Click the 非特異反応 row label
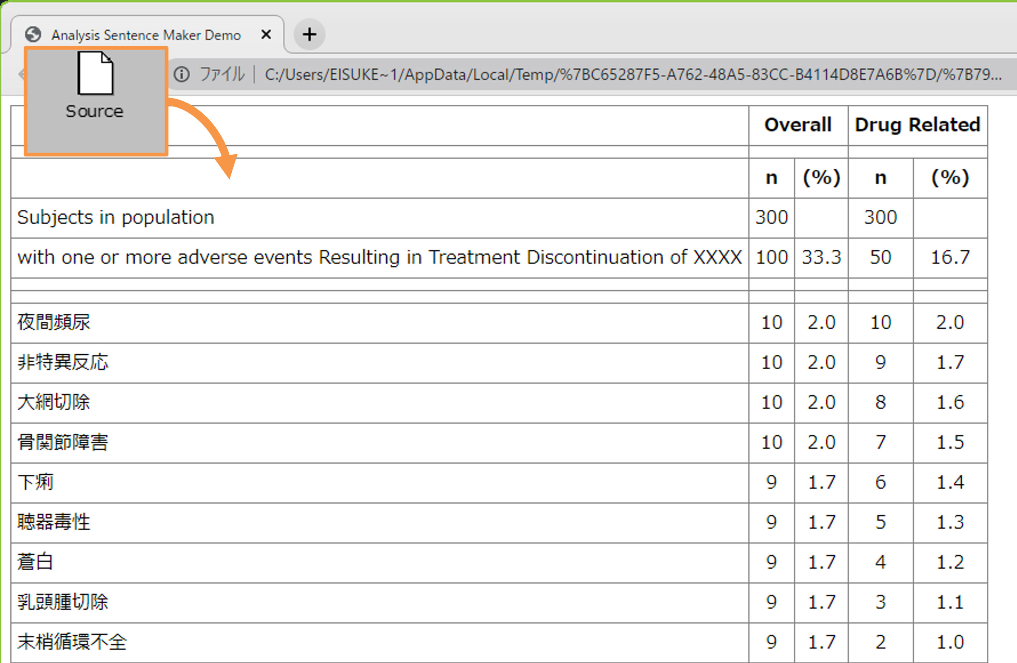Viewport: 1017px width, 663px height. click(63, 362)
